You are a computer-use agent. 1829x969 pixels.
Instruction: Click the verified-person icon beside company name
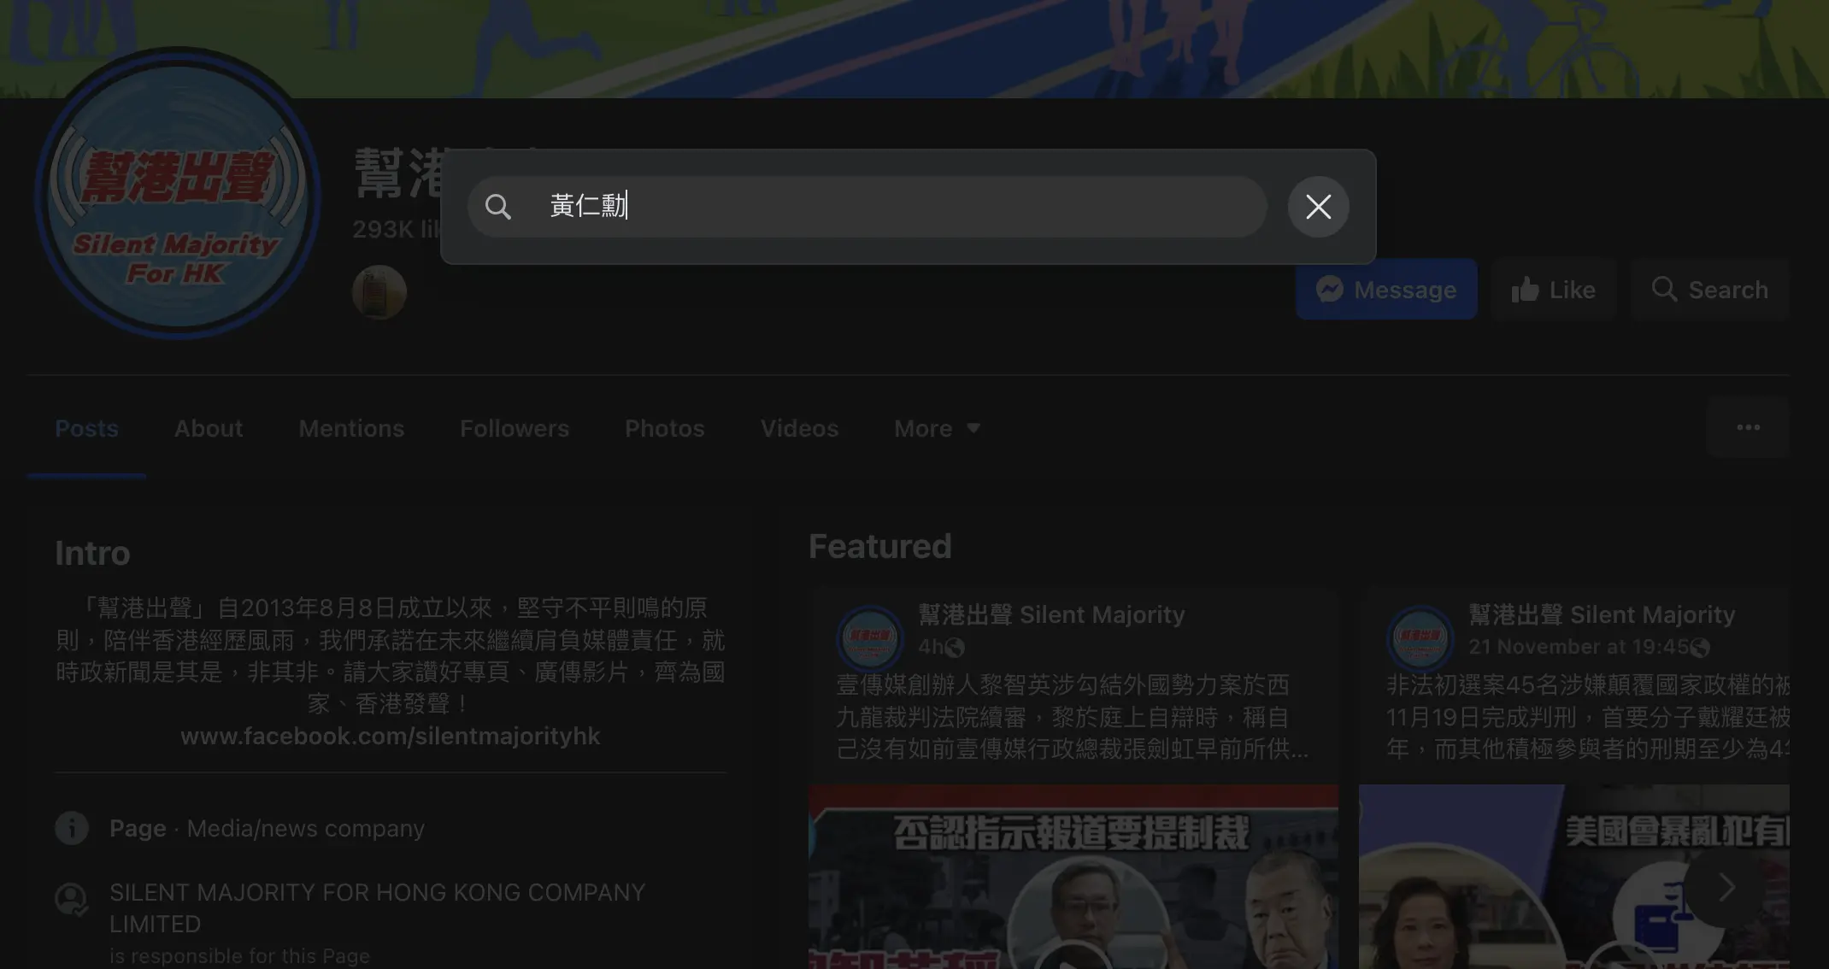72,899
